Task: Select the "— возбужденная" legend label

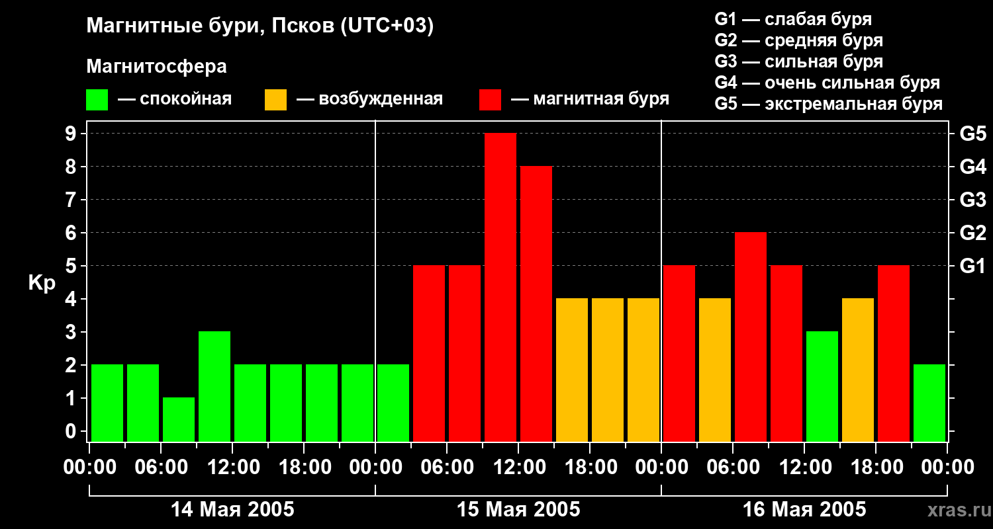Action: click(369, 100)
